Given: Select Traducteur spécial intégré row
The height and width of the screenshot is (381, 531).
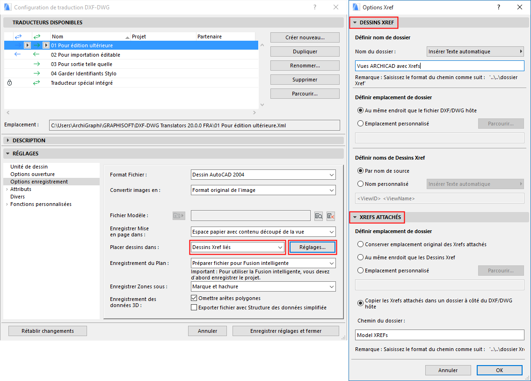Looking at the screenshot, I should point(131,83).
